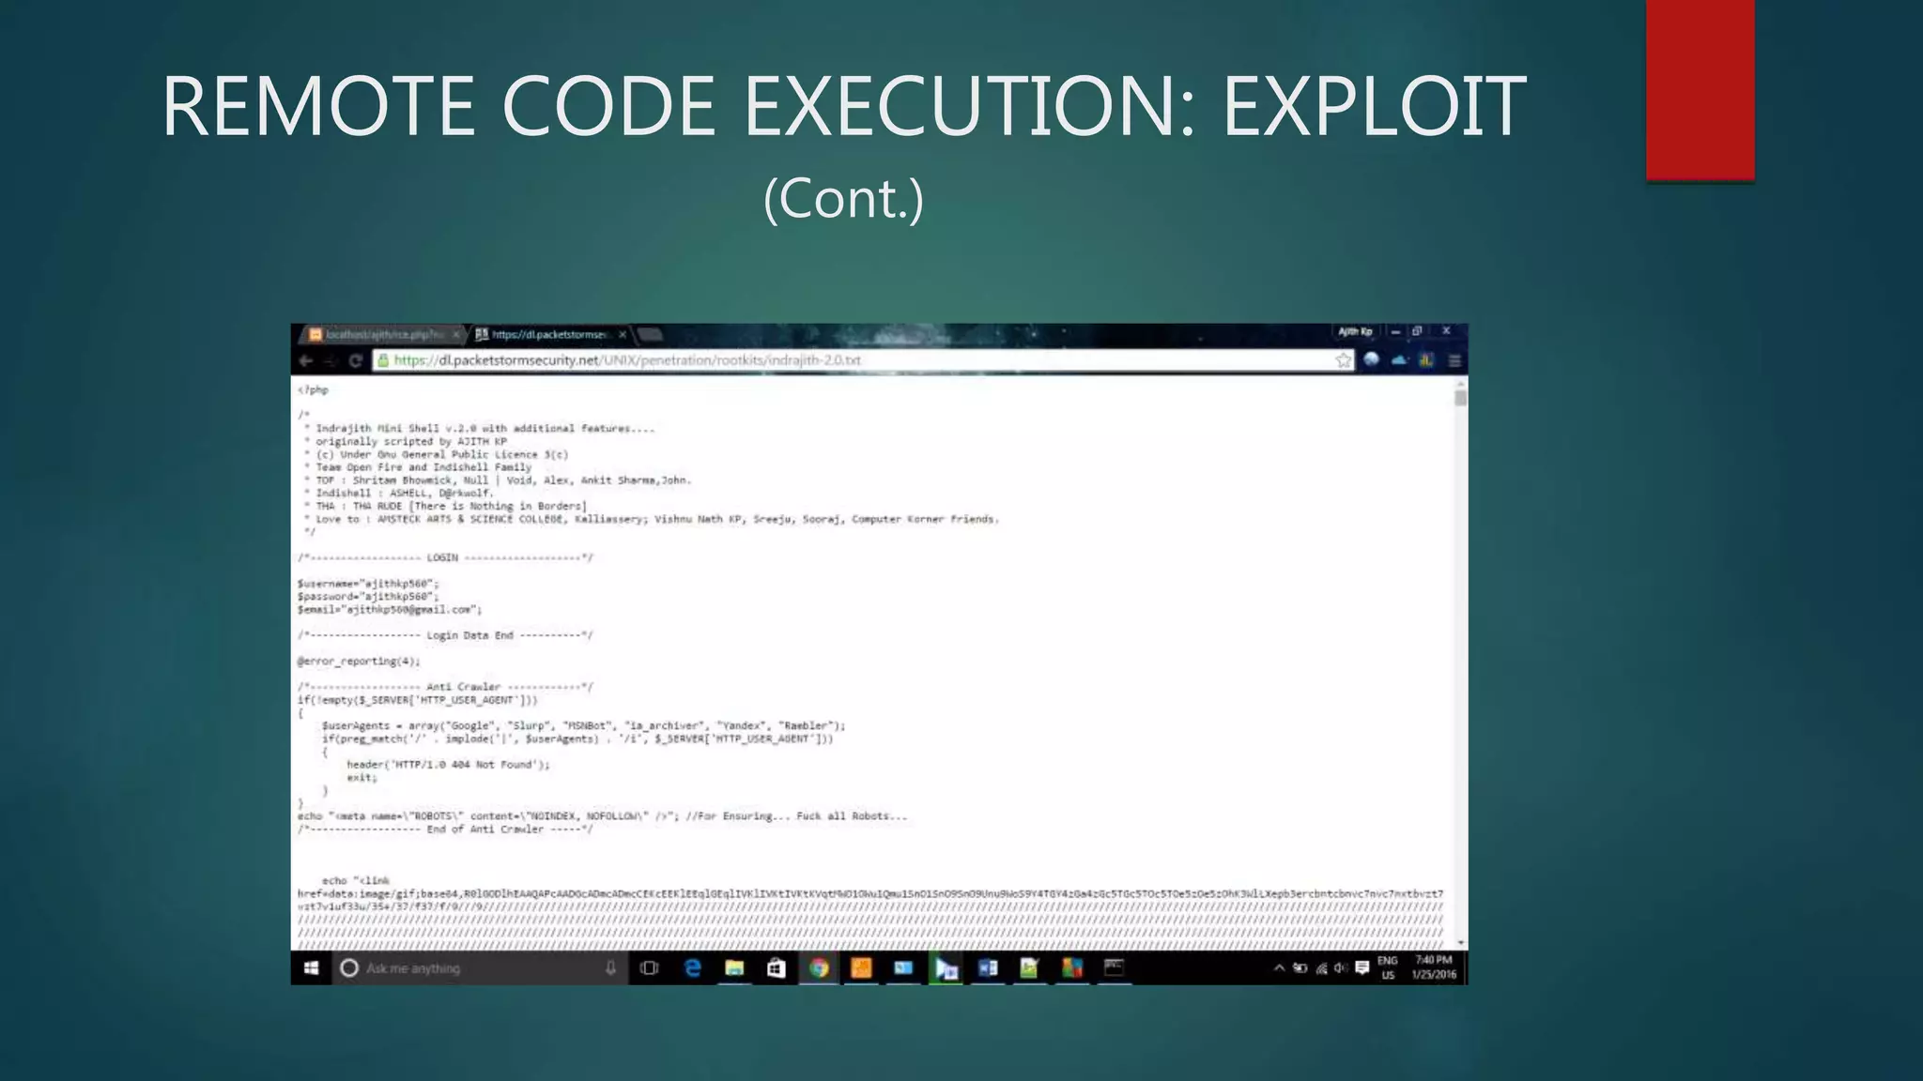Viewport: 1923px width, 1081px height.
Task: Click the browser forward arrow
Action: click(330, 360)
